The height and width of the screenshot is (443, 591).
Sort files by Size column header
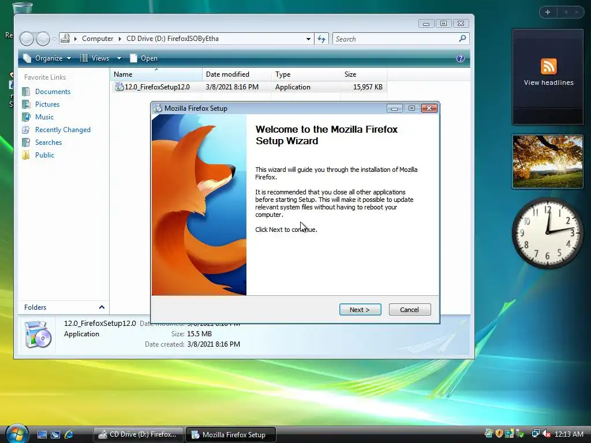(364, 74)
